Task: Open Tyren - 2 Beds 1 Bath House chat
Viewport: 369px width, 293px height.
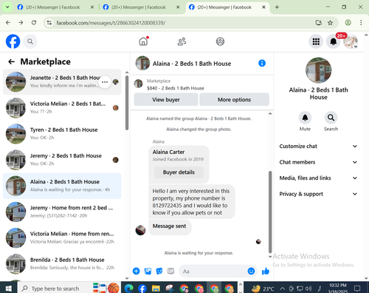Action: pyautogui.click(x=62, y=134)
